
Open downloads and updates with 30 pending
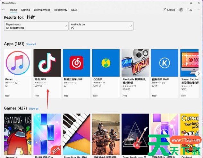[x=190, y=10]
